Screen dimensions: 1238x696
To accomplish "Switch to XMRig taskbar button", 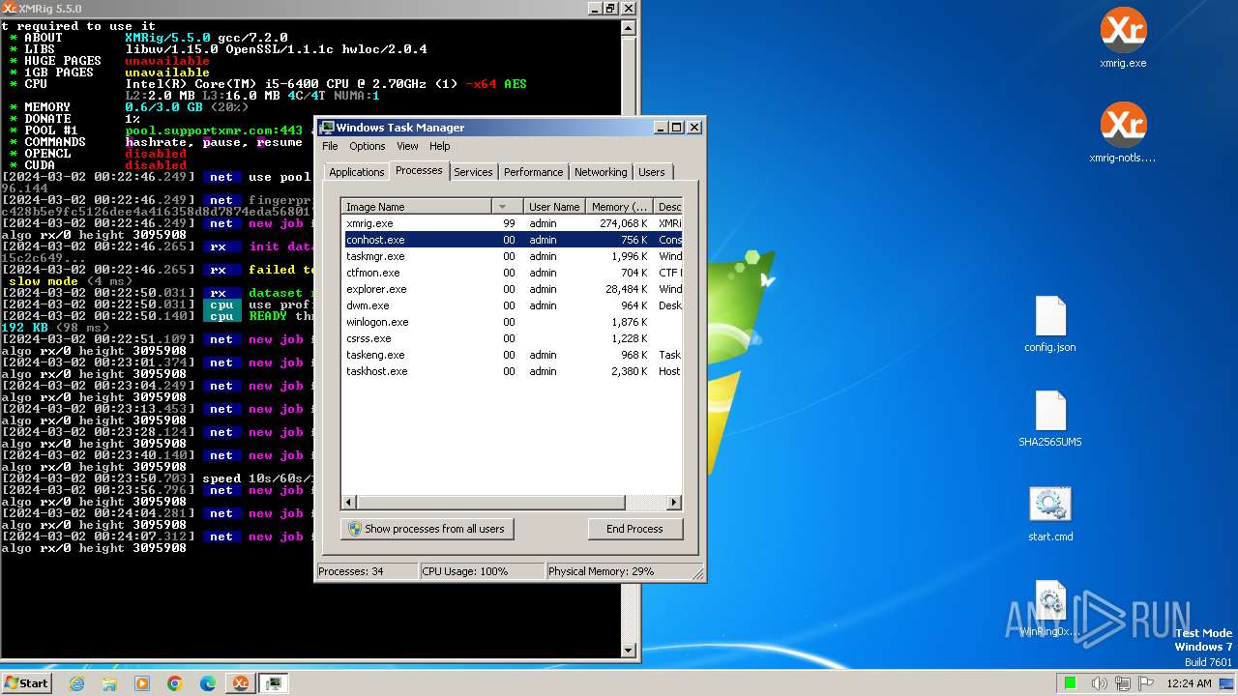I will click(x=241, y=683).
